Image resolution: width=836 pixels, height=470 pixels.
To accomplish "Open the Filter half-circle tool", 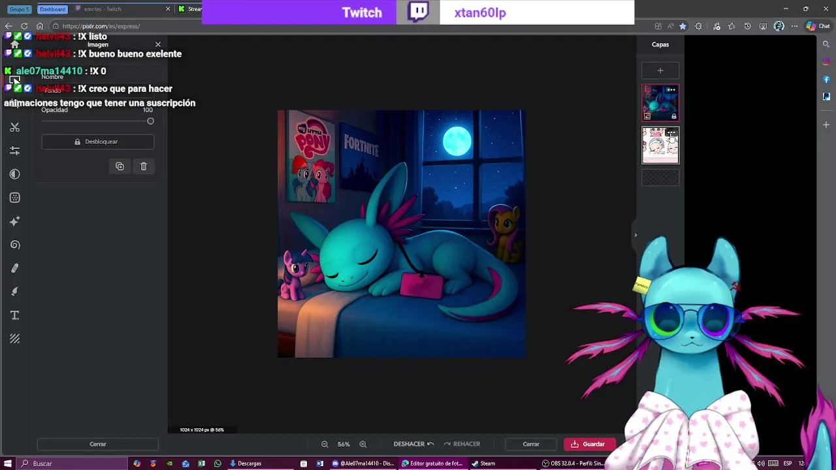I will 14,174.
